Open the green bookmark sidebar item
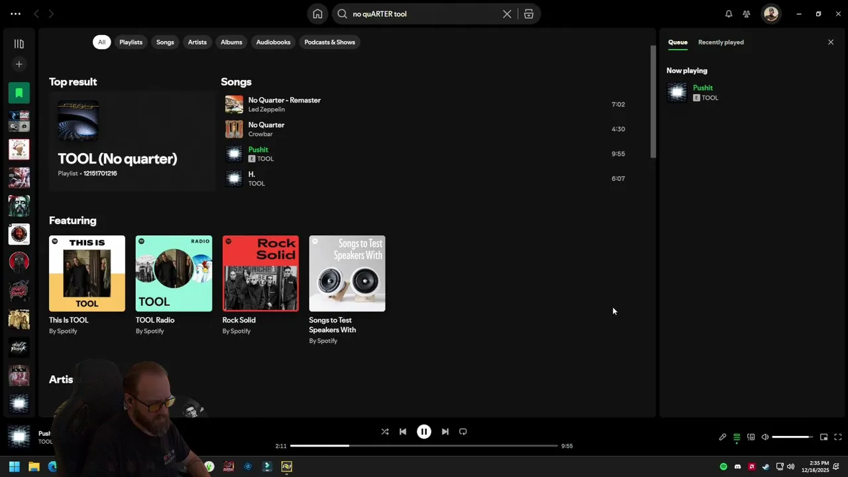The height and width of the screenshot is (477, 848). tap(19, 93)
